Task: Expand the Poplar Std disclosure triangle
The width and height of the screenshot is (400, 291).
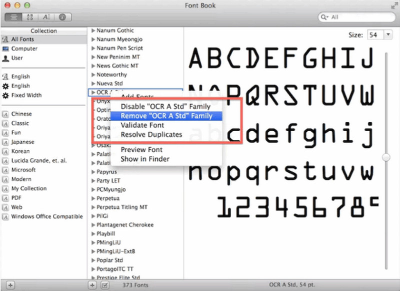Action: [x=93, y=260]
